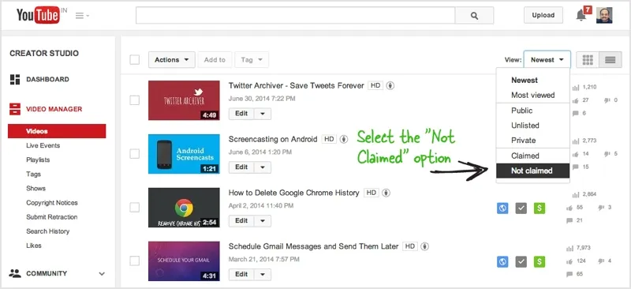Filter by Unlisted videos
The width and height of the screenshot is (631, 289).
click(x=532, y=126)
